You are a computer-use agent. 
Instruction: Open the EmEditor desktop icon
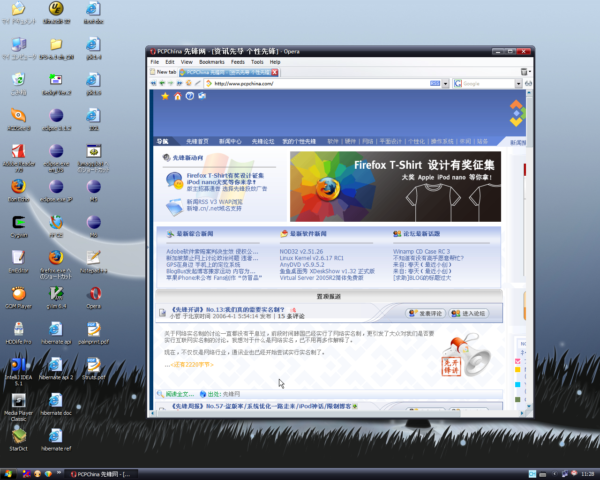(x=18, y=262)
